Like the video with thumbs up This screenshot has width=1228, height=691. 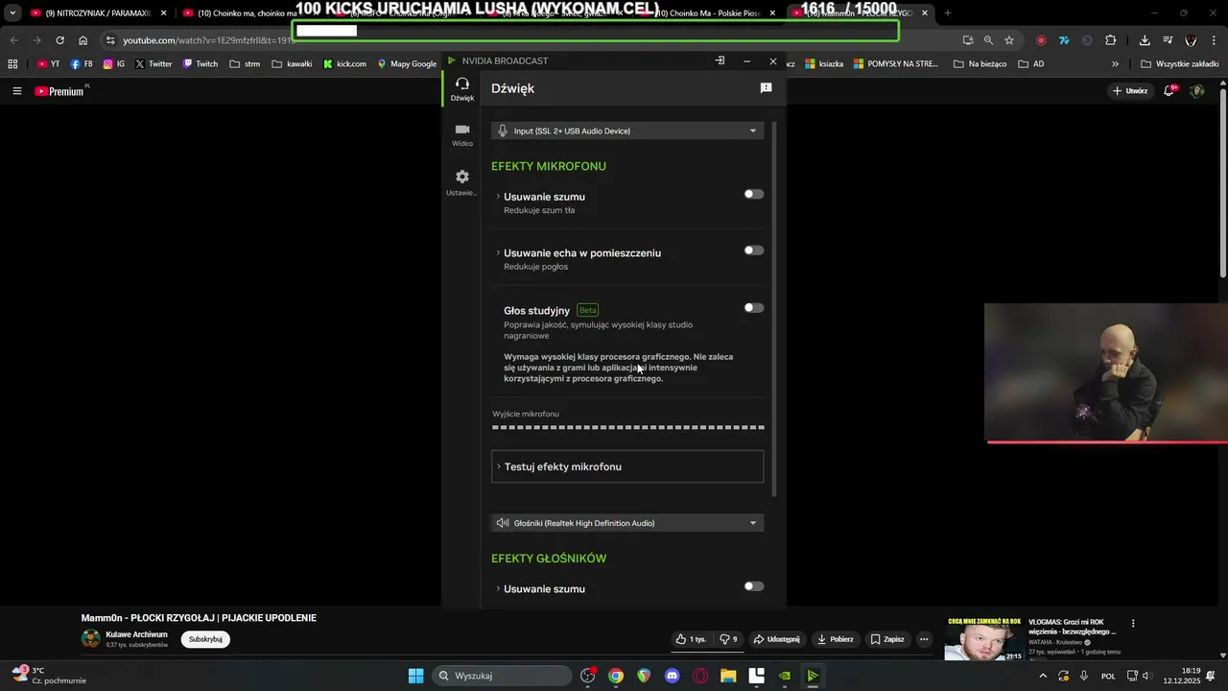click(x=691, y=639)
